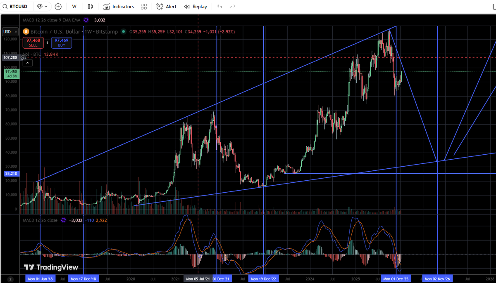
Task: Start bar Replay mode
Action: pyautogui.click(x=196, y=7)
